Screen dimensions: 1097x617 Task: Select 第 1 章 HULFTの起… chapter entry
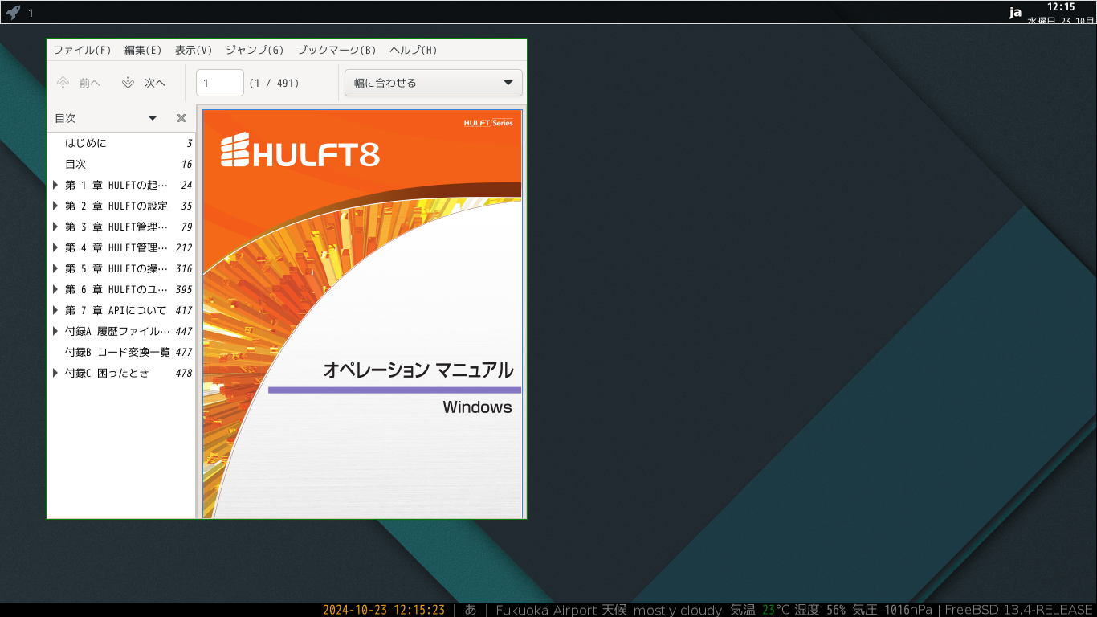[x=121, y=185]
